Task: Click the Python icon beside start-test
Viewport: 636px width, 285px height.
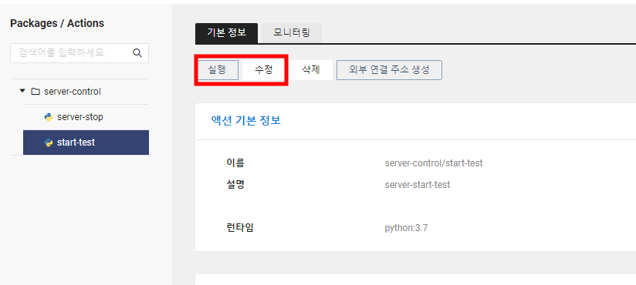Action: coord(49,142)
